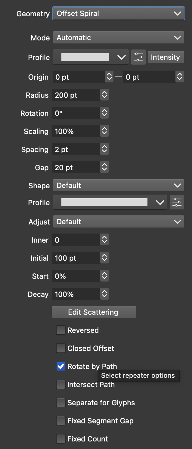The width and height of the screenshot is (192, 449).
Task: Tick the Fixed Count checkbox
Action: pyautogui.click(x=61, y=439)
